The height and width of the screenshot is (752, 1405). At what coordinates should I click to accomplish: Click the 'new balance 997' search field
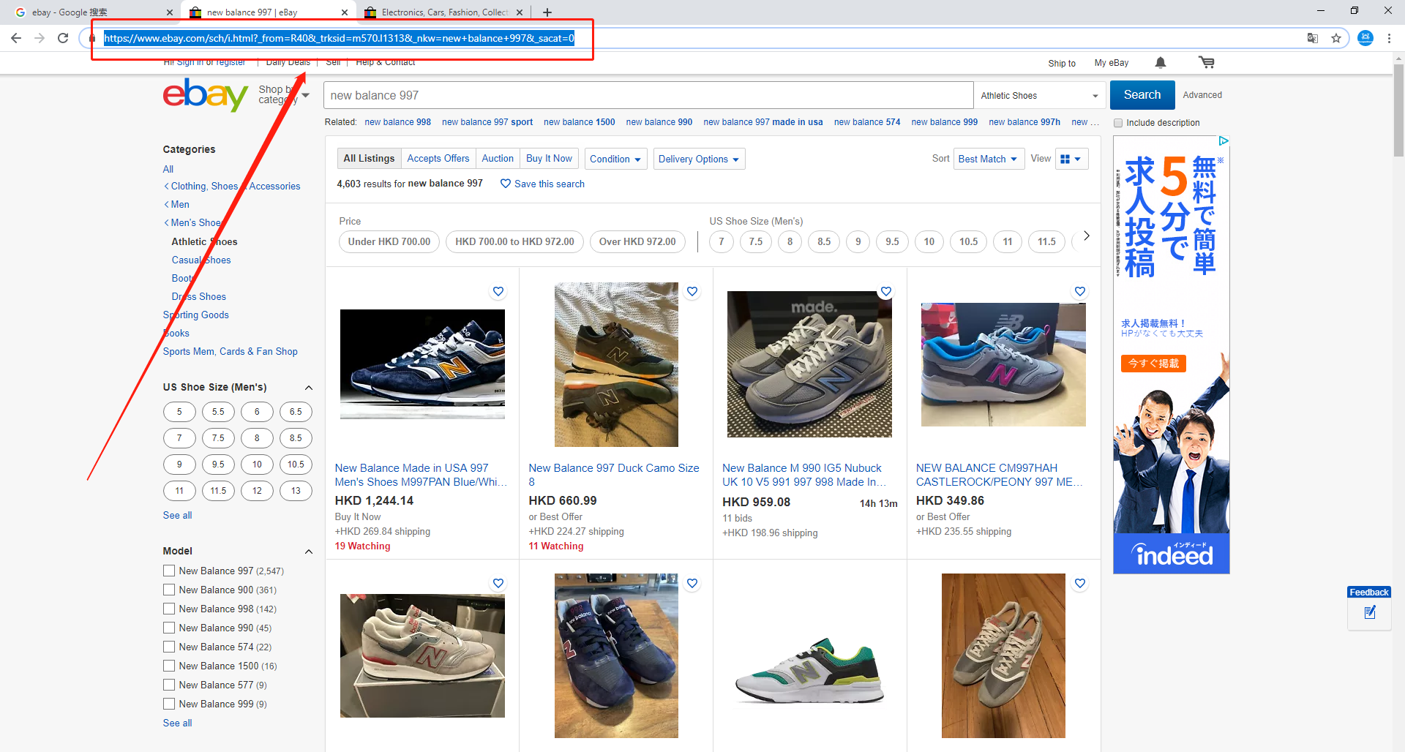(x=648, y=95)
